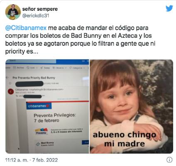Open the email screenshot photo
This screenshot has height=166, width=176.
[x=47, y=106]
